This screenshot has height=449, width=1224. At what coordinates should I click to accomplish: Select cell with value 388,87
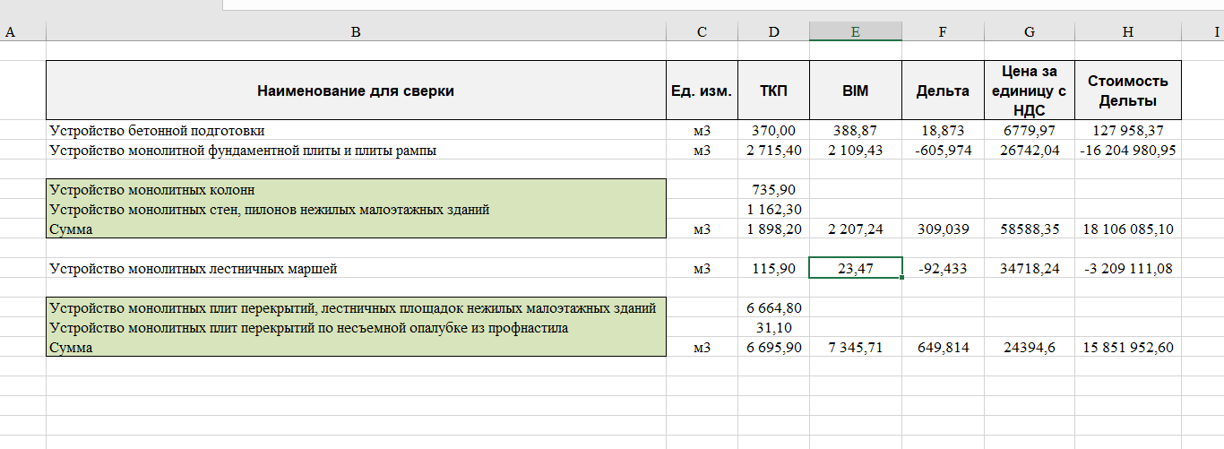(855, 131)
